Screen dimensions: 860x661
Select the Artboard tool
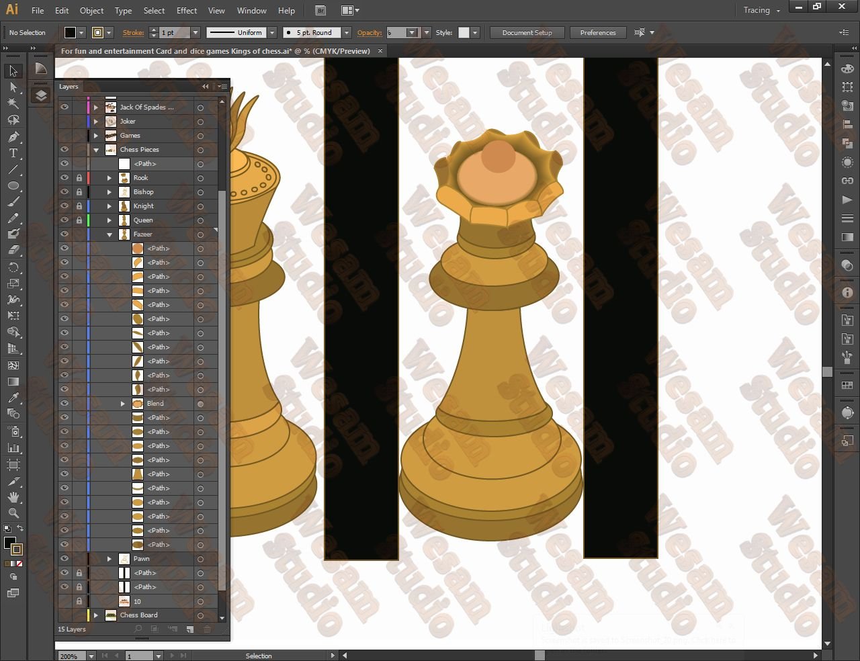[13, 464]
